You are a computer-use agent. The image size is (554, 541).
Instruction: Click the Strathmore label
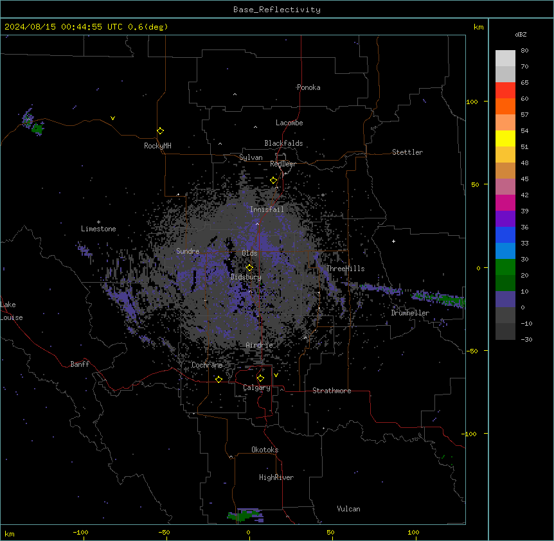tap(332, 391)
